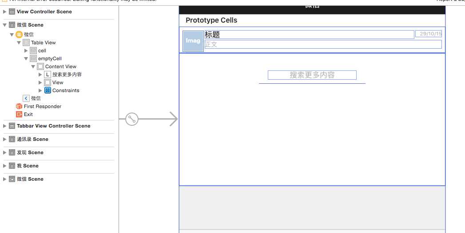465x233 pixels.
Task: Click the gray table footer area on canvas
Action: pos(312,208)
